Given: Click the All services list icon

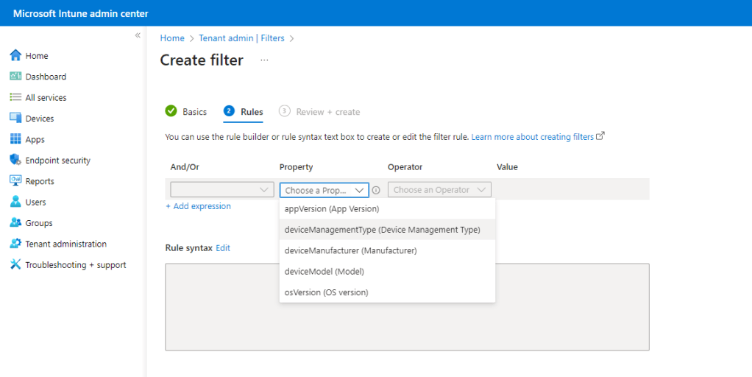Looking at the screenshot, I should tap(15, 97).
